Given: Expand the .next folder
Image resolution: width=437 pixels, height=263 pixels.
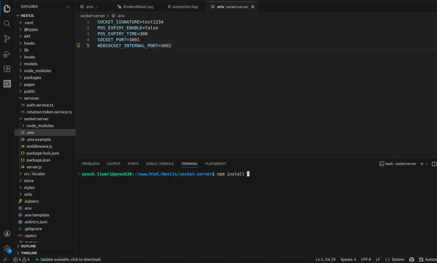Looking at the screenshot, I should point(28,22).
